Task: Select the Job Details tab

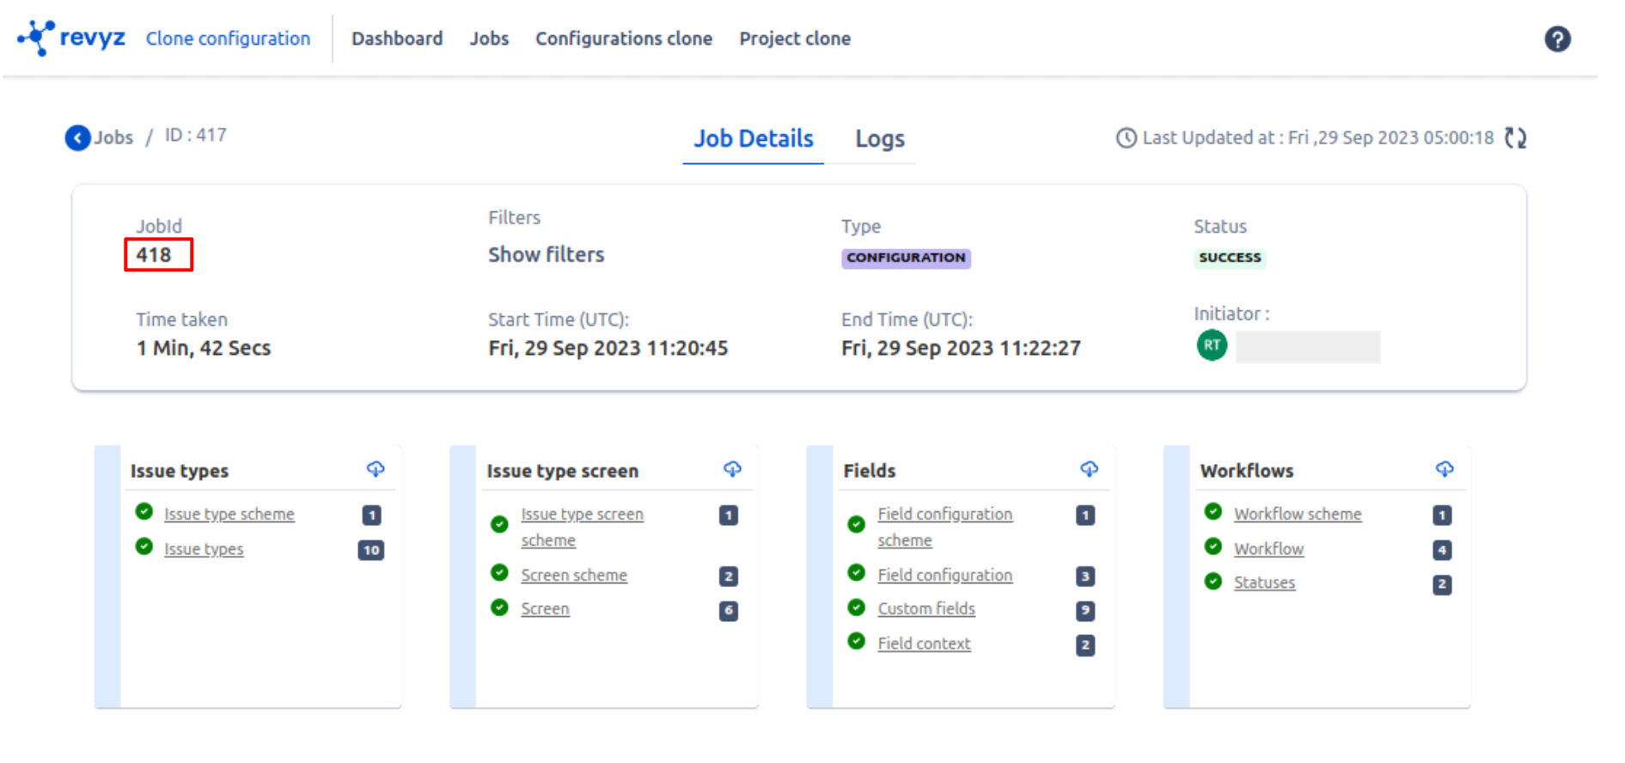Action: pyautogui.click(x=753, y=139)
